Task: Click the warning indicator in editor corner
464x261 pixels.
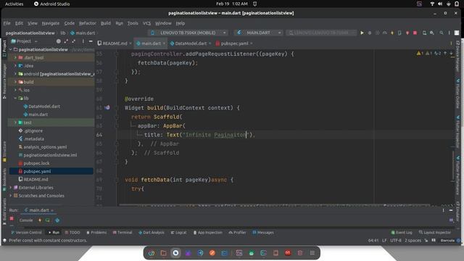Action: [420, 53]
